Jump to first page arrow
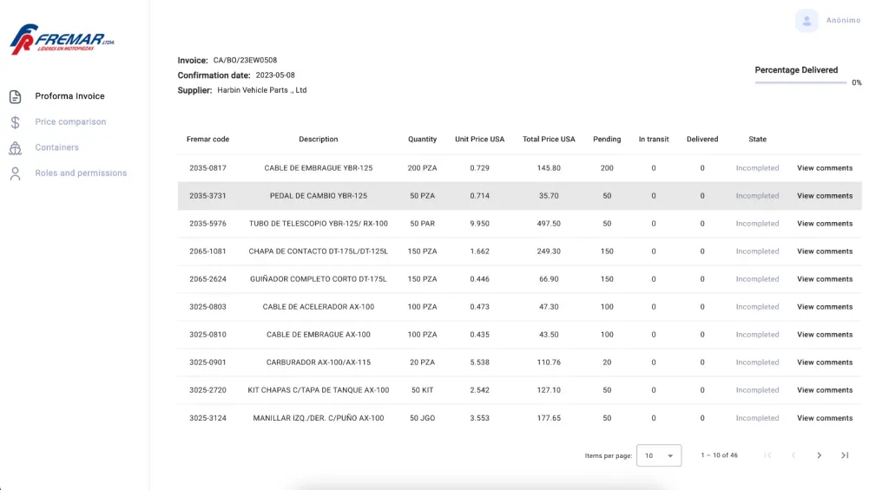 767,455
